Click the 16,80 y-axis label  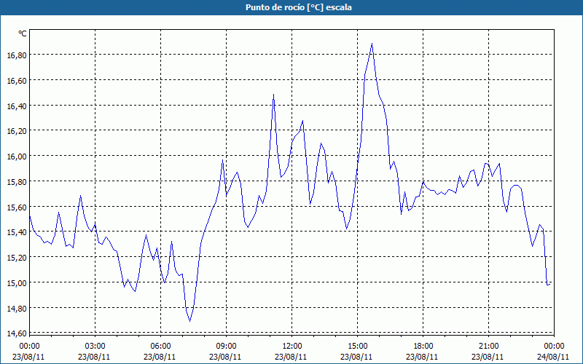17,55
